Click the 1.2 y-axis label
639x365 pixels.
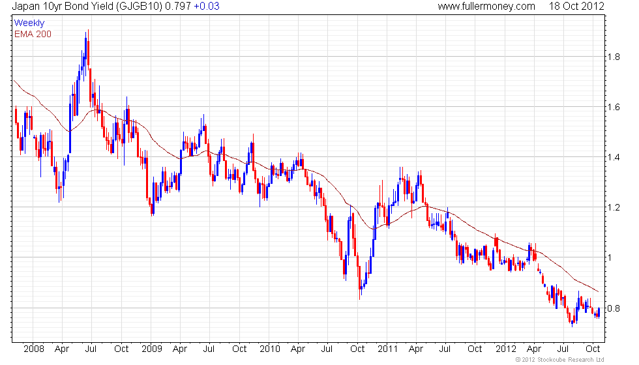(614, 207)
